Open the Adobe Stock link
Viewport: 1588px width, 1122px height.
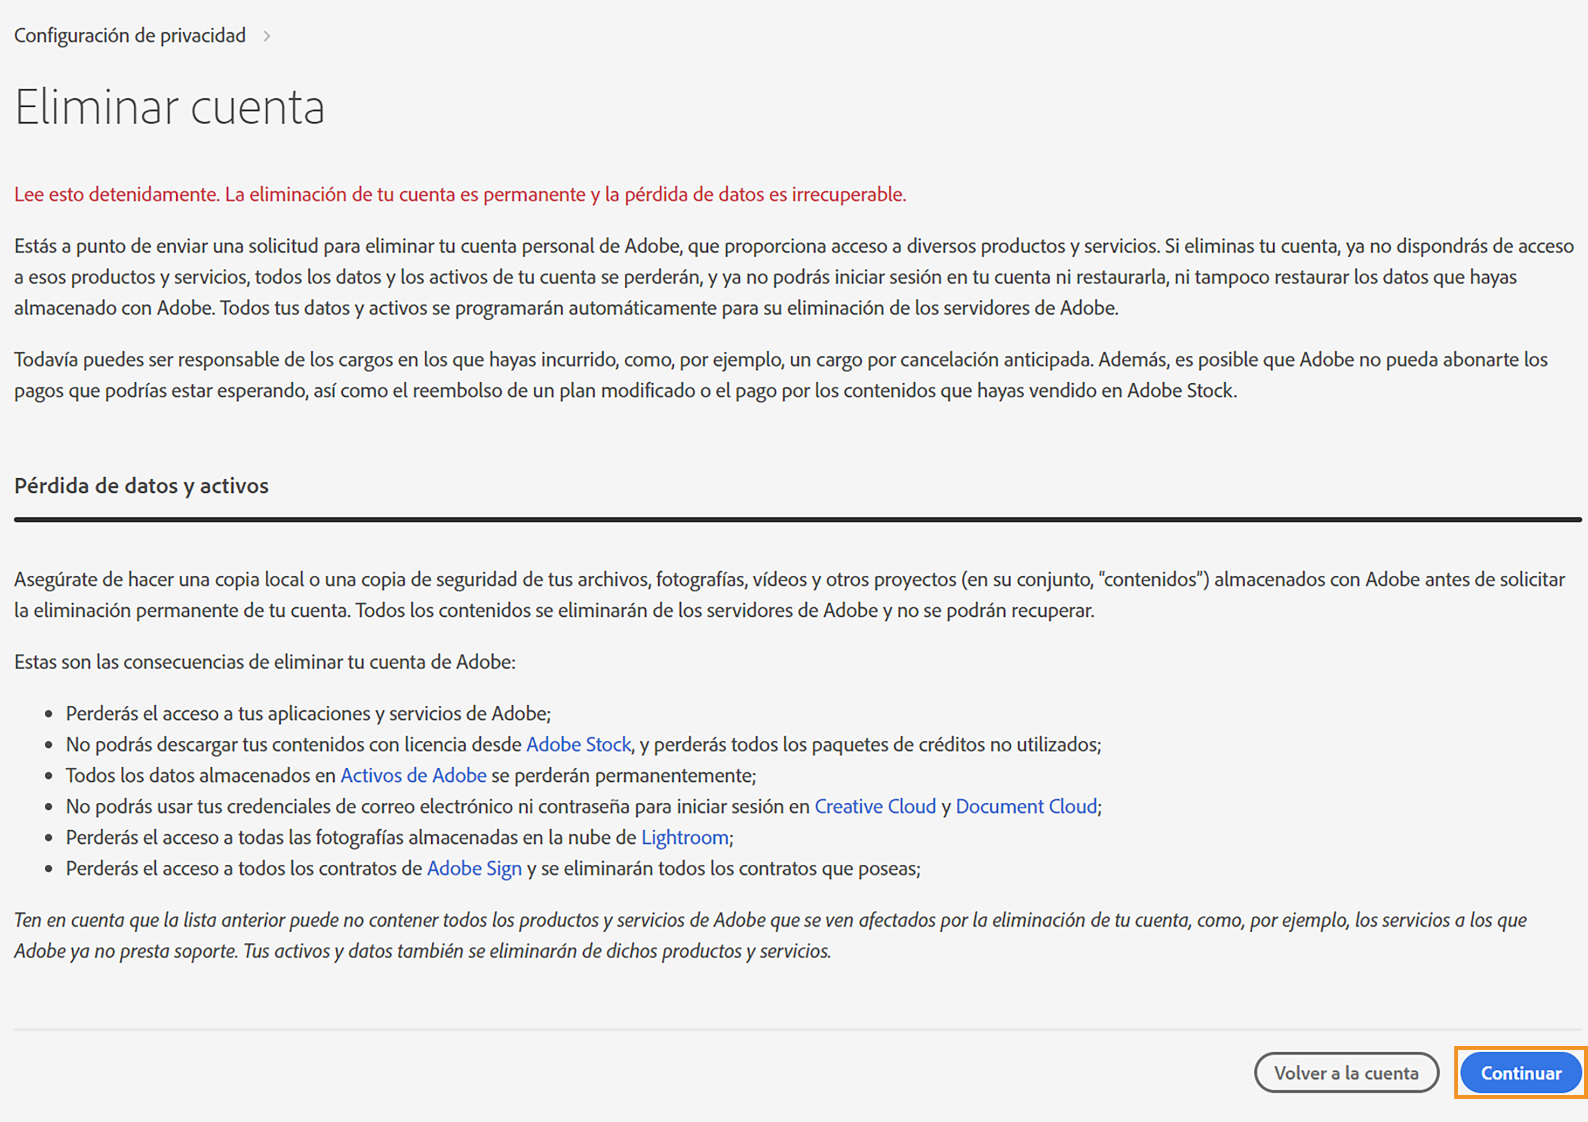[578, 744]
